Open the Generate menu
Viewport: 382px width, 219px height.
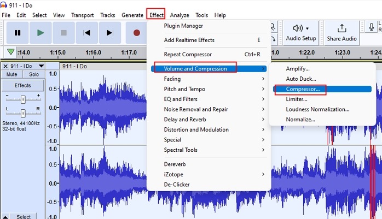(x=132, y=15)
